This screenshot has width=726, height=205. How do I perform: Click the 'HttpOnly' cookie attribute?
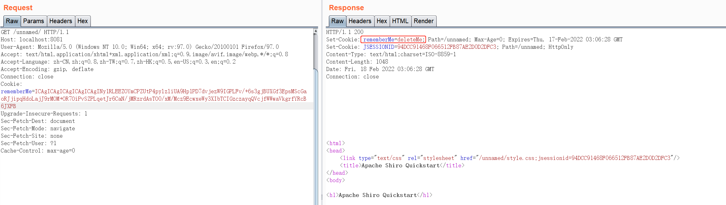(x=561, y=47)
